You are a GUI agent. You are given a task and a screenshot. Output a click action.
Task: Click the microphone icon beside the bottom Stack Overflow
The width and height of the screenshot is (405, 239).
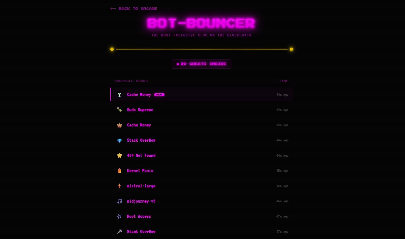click(x=119, y=232)
